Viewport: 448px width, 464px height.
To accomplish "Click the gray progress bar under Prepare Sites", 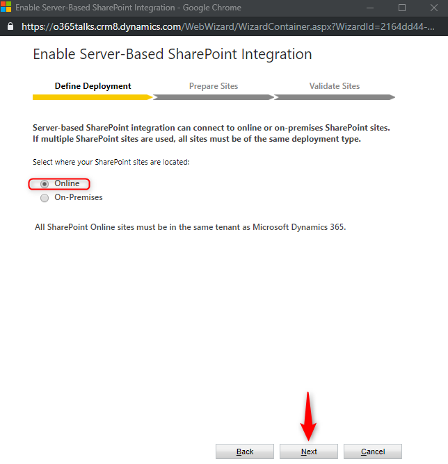I will 214,97.
